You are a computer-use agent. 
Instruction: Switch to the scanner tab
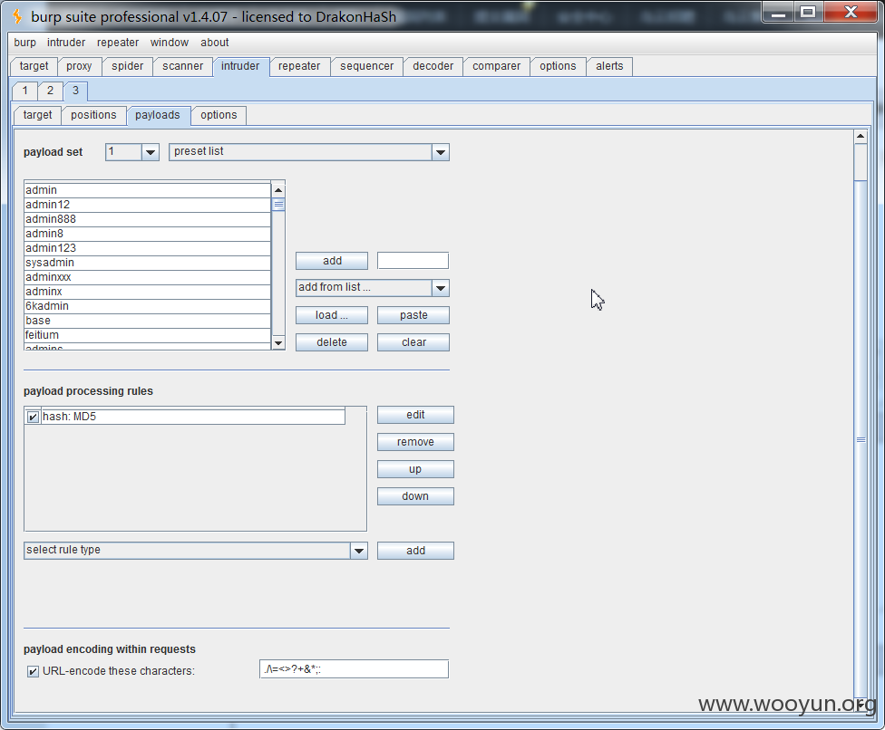point(183,66)
